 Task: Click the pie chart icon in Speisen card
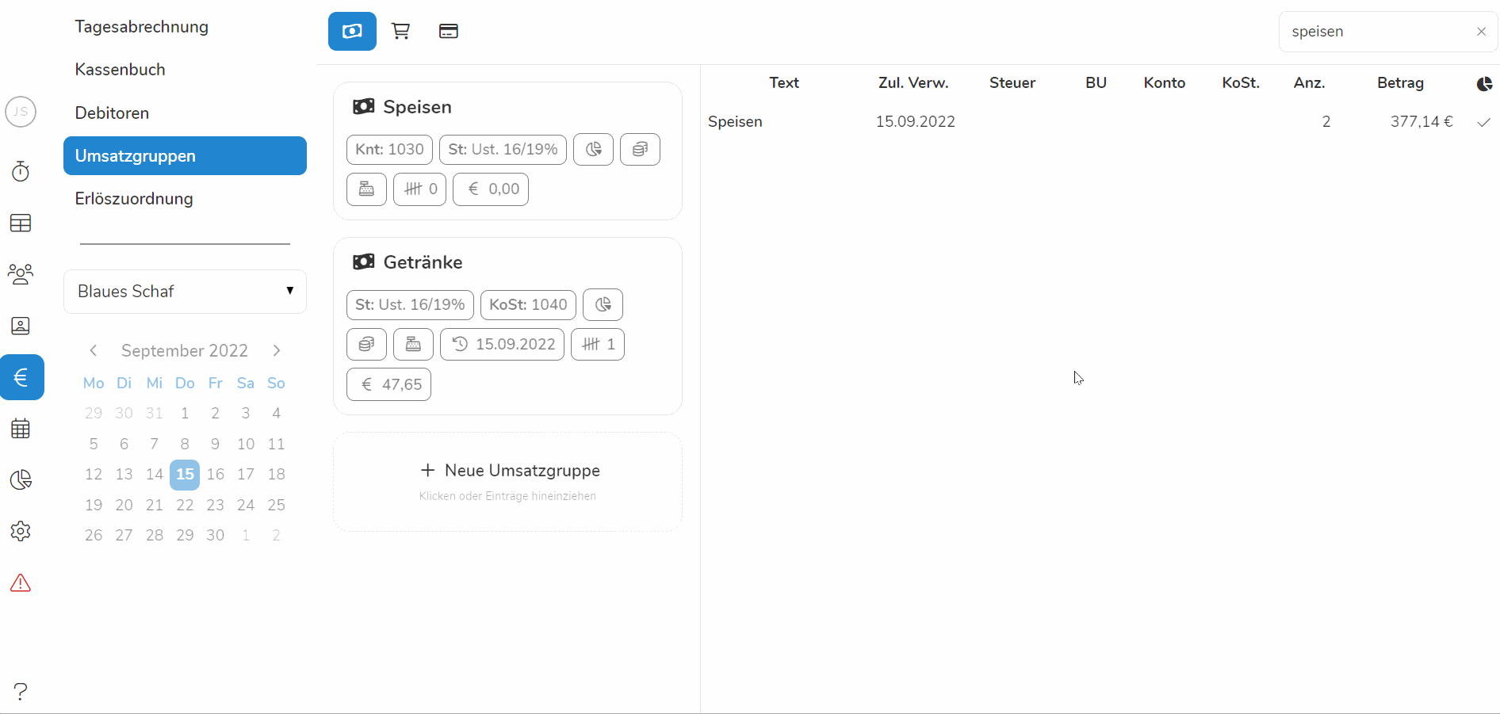(593, 149)
